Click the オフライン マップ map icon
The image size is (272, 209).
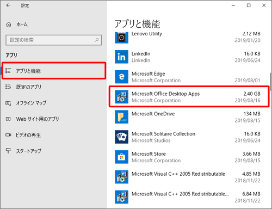[8, 103]
